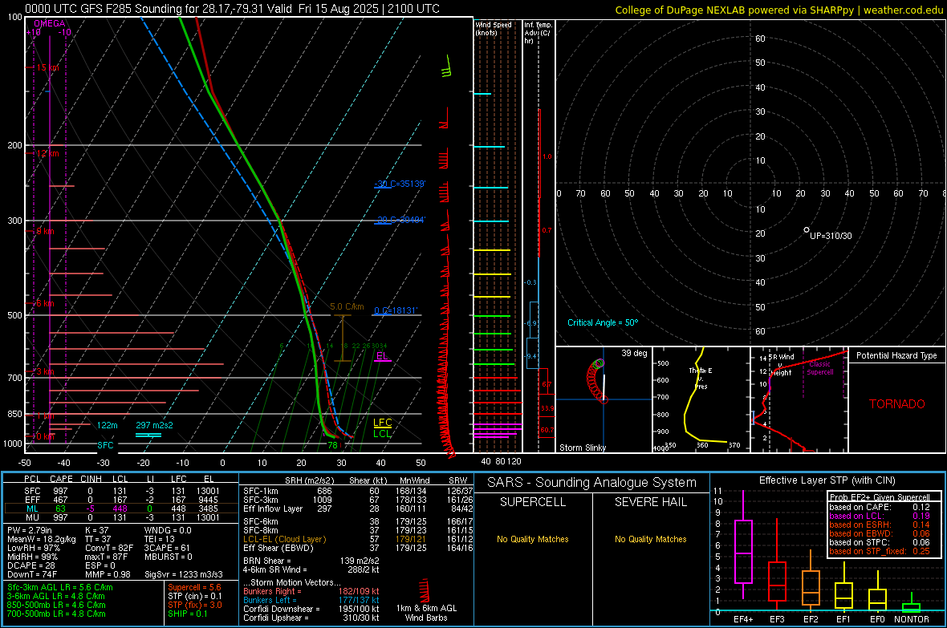Select the magenta OMEGA label
This screenshot has height=628, width=947.
pos(50,23)
